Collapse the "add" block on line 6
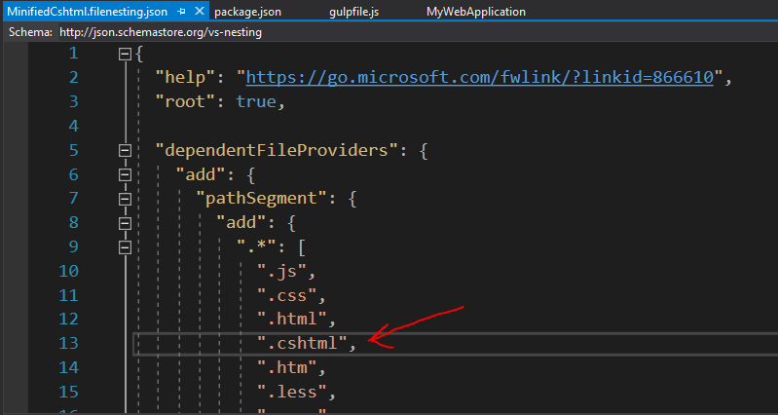778x415 pixels. coord(125,174)
